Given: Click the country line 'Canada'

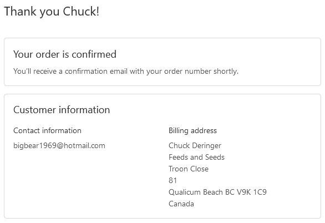Looking at the screenshot, I should [x=181, y=204].
